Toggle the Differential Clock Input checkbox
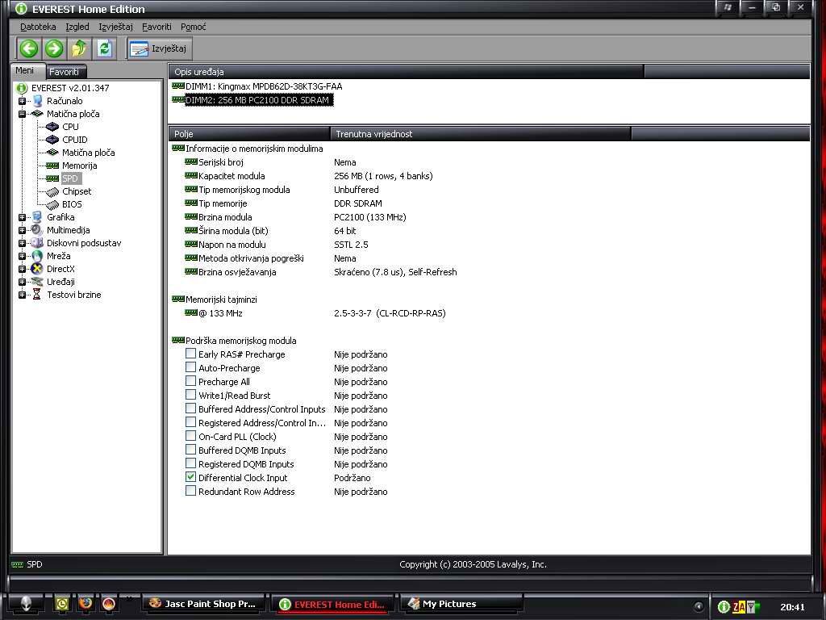 (191, 478)
